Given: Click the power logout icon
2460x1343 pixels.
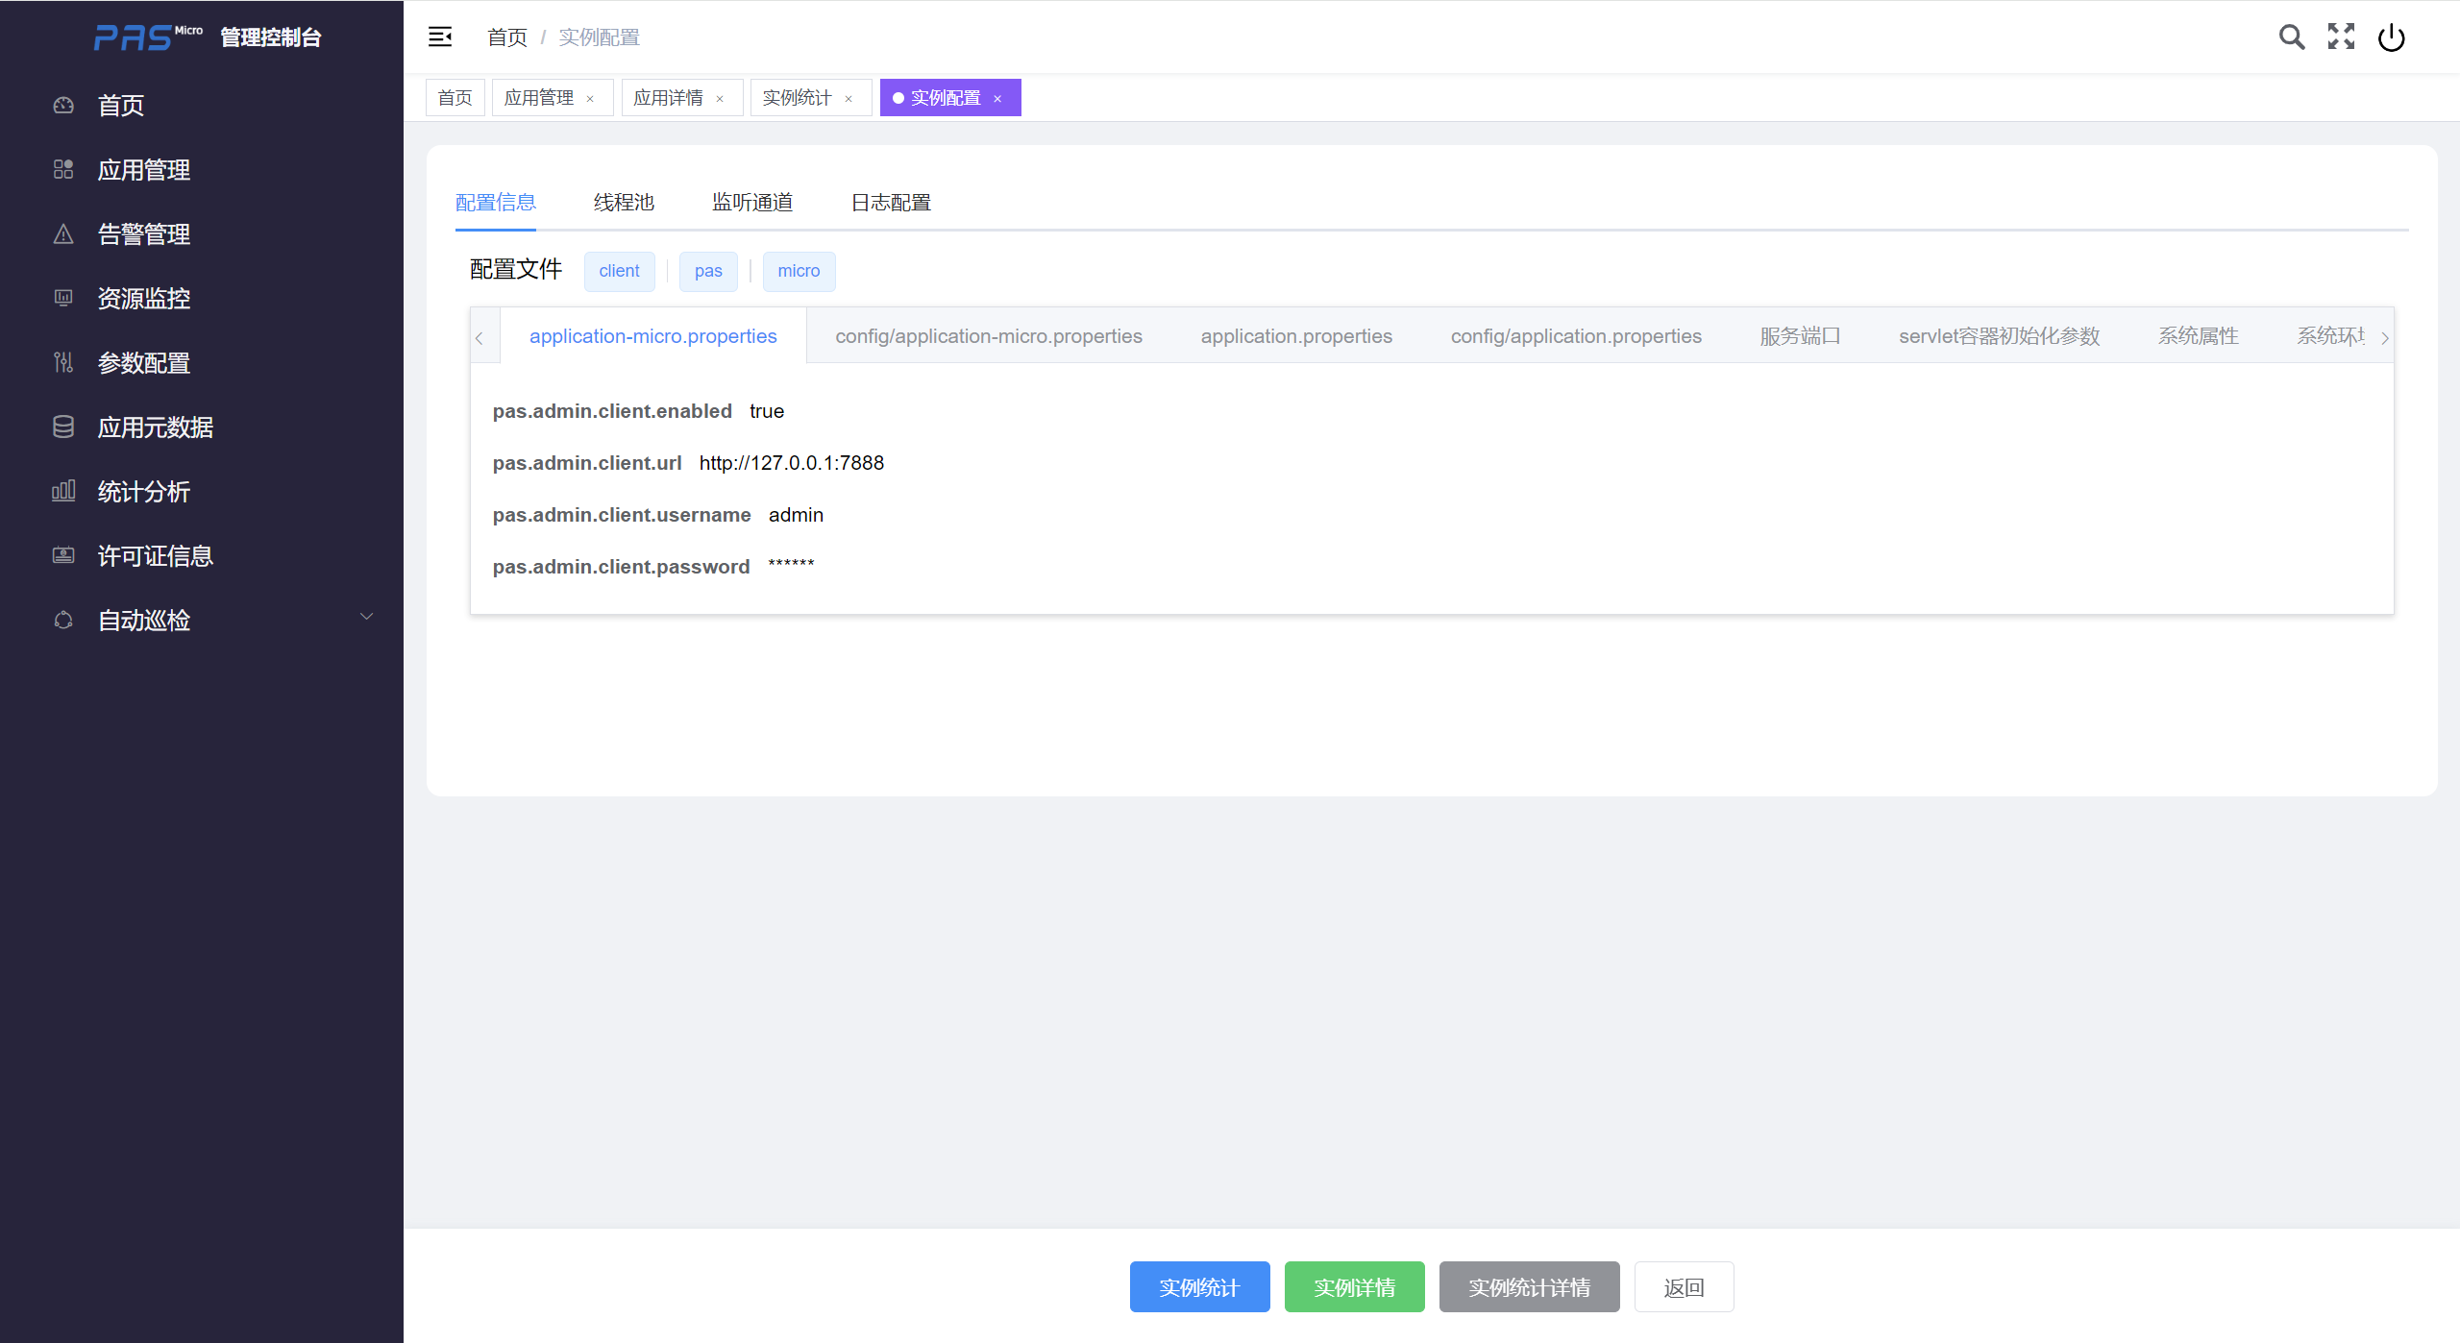Looking at the screenshot, I should pyautogui.click(x=2391, y=37).
